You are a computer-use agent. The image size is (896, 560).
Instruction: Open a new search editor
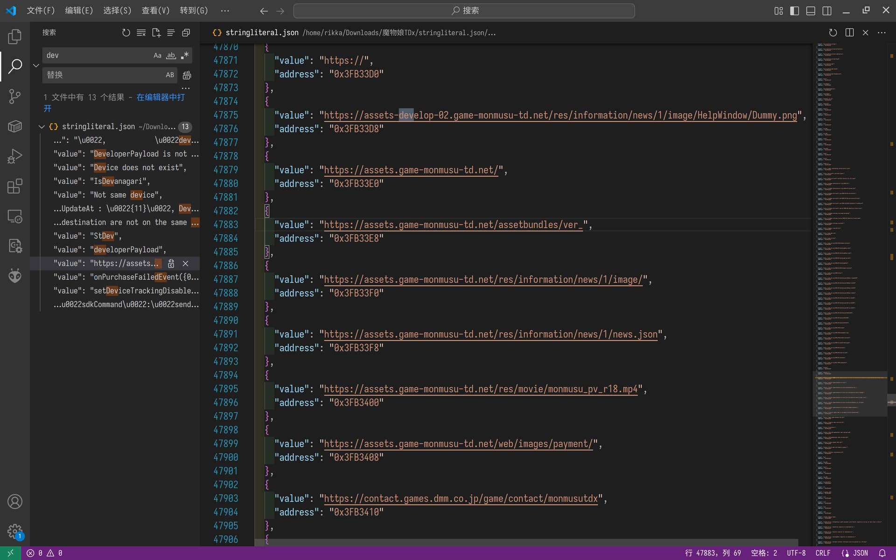(x=156, y=33)
